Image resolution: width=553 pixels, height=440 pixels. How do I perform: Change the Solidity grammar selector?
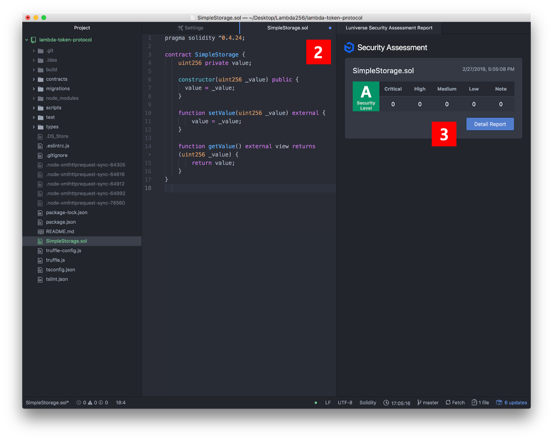pos(368,403)
